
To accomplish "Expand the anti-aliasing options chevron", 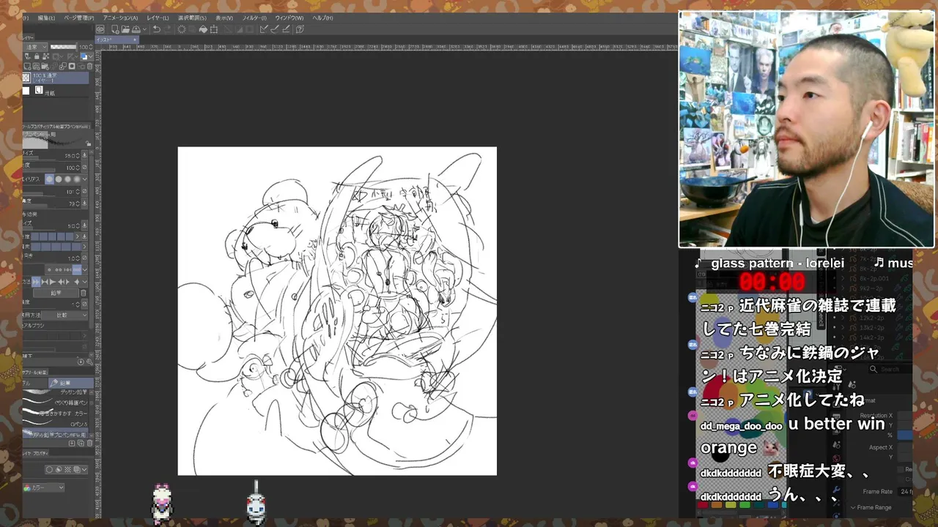I will coord(85,179).
